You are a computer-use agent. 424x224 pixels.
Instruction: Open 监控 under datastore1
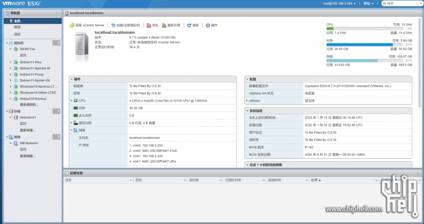pyautogui.click(x=23, y=124)
